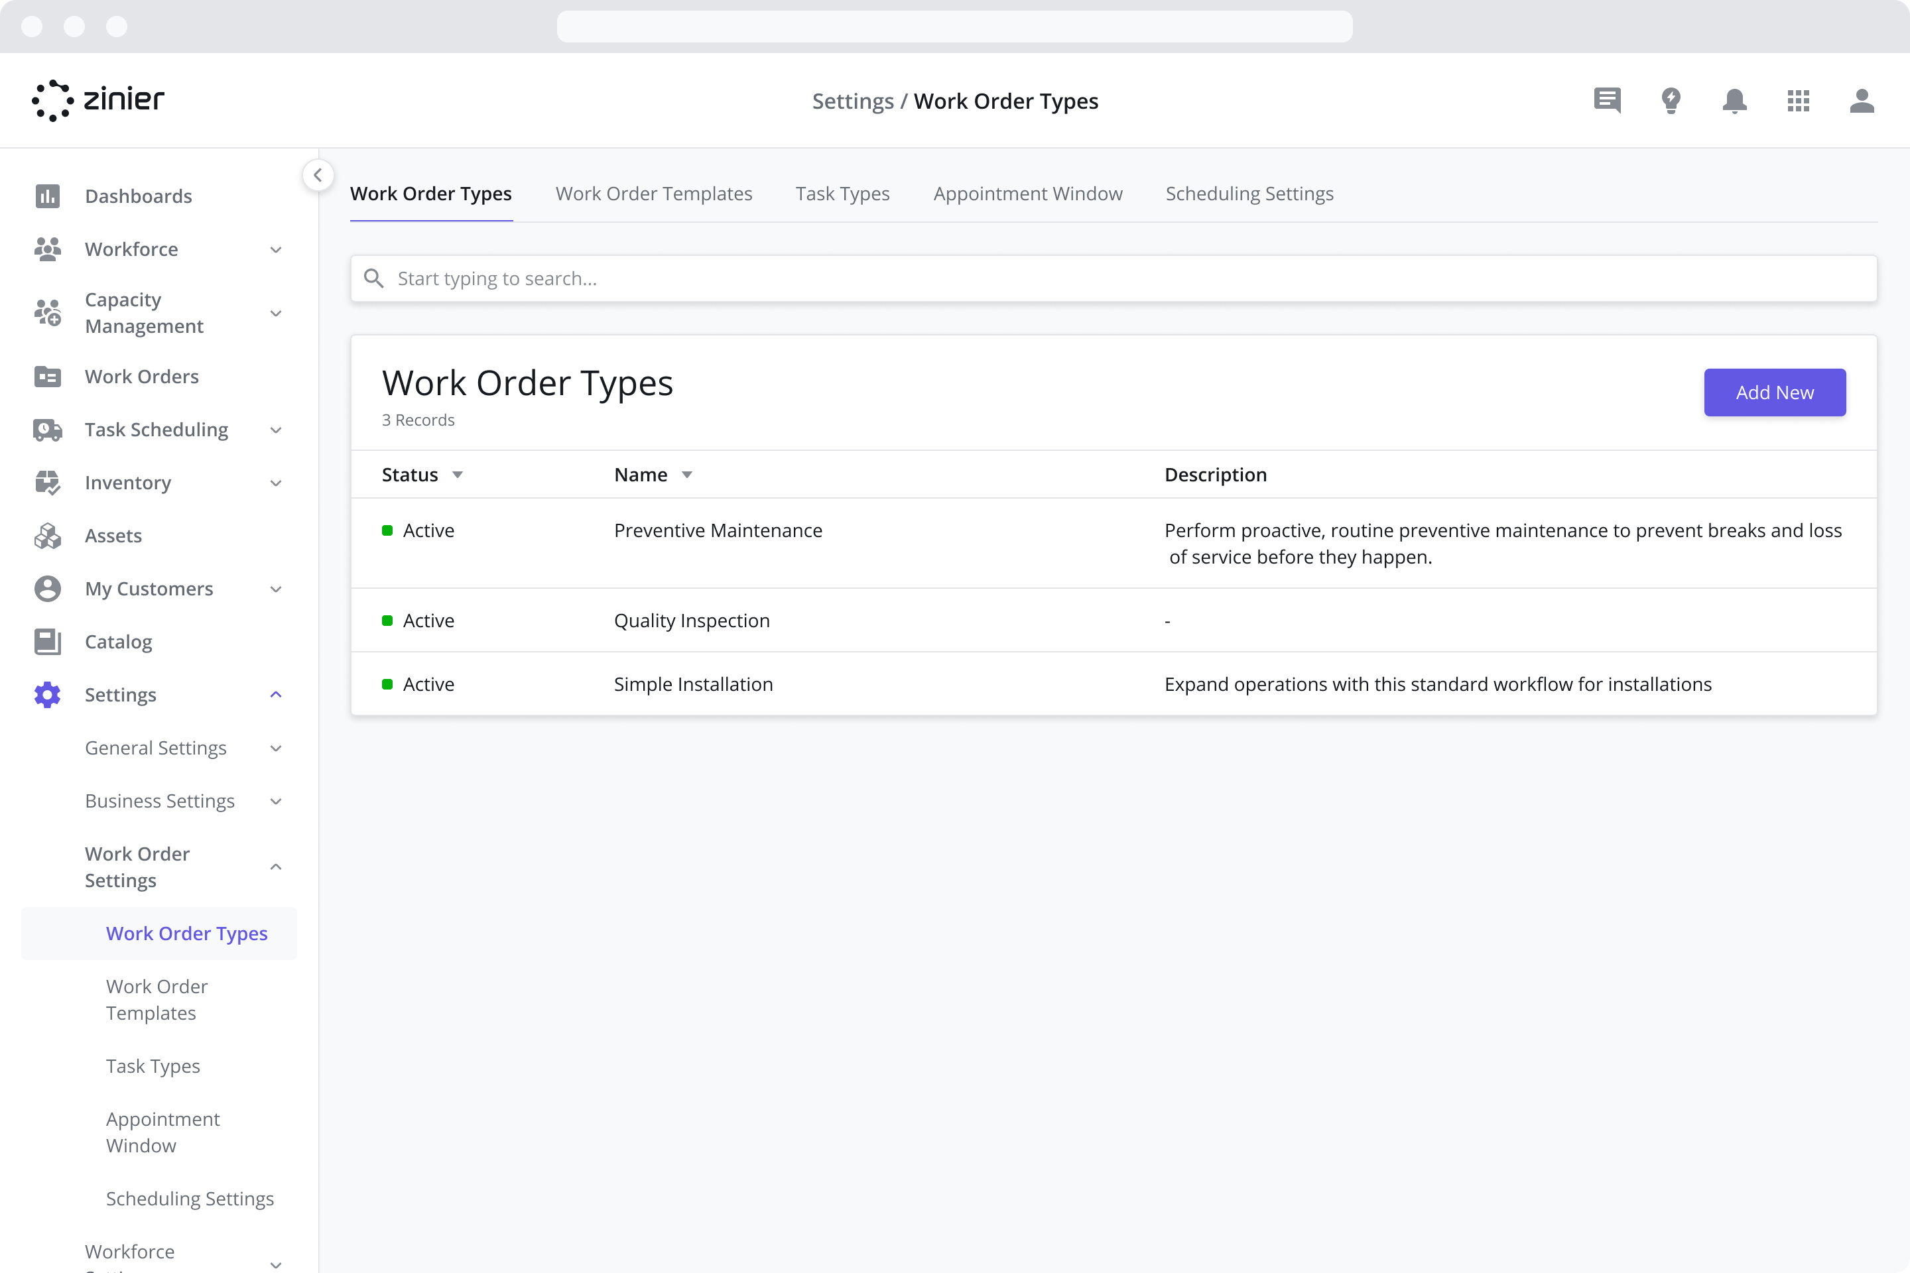Open the apps grid launcher
The width and height of the screenshot is (1910, 1273).
[1798, 101]
